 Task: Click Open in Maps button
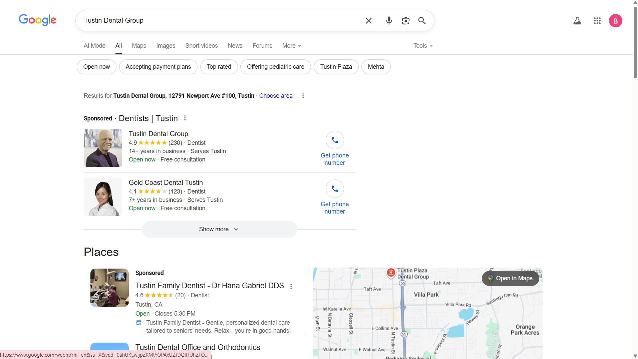click(x=511, y=278)
